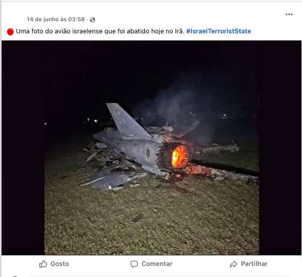
Task: Open the crashed jet photo in viewer
Action: click(152, 148)
